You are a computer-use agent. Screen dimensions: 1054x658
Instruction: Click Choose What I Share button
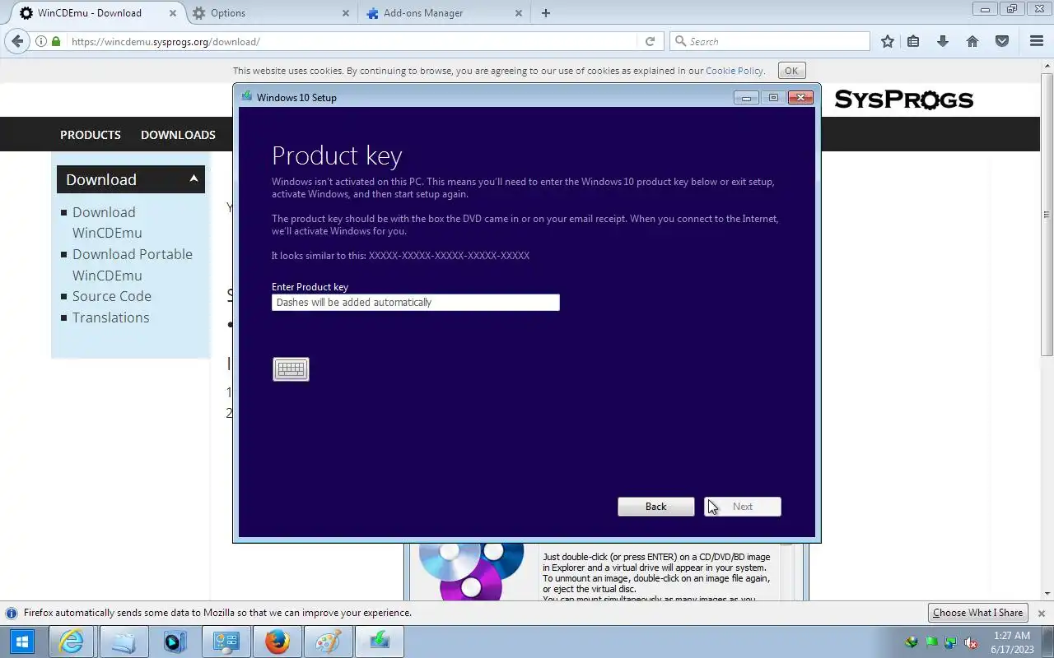(977, 613)
